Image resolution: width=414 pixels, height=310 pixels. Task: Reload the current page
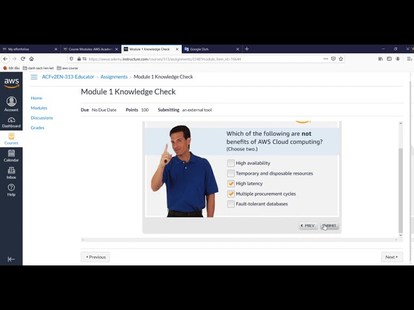(23, 59)
